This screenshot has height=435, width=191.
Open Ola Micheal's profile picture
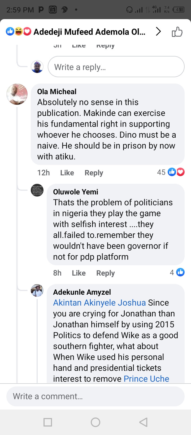(x=17, y=94)
